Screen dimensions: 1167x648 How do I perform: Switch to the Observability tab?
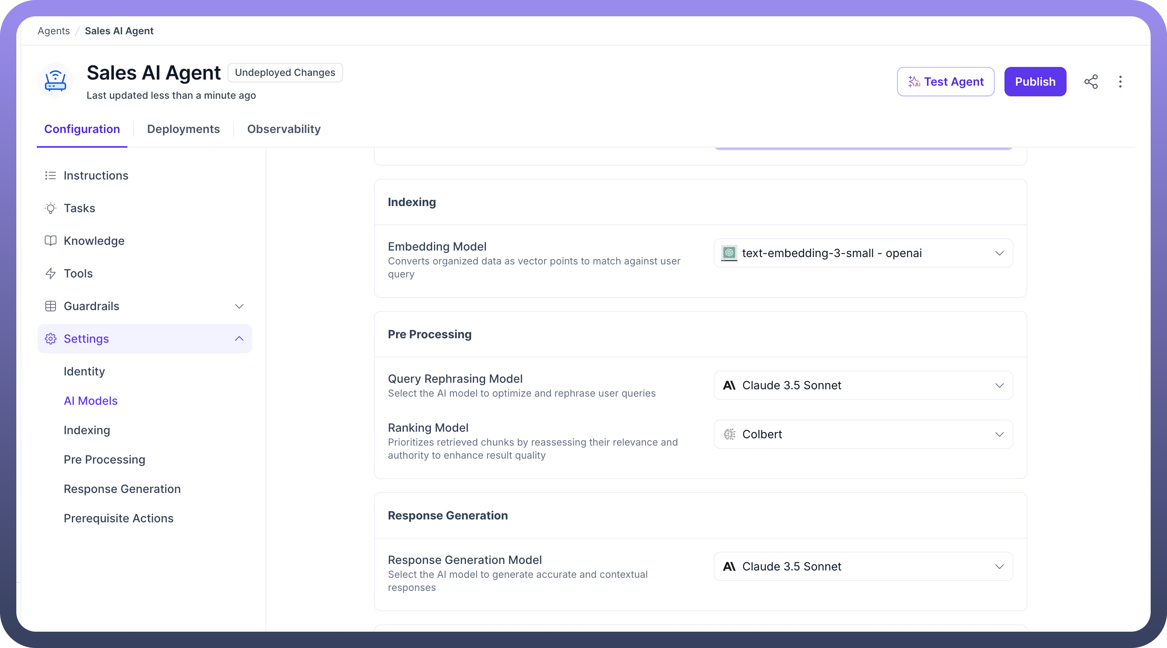click(284, 129)
